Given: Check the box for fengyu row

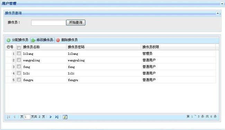Looking at the screenshot, I should (19, 80).
